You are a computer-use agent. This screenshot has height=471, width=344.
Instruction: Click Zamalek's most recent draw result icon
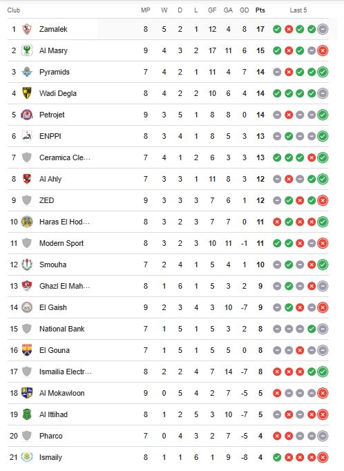[323, 29]
